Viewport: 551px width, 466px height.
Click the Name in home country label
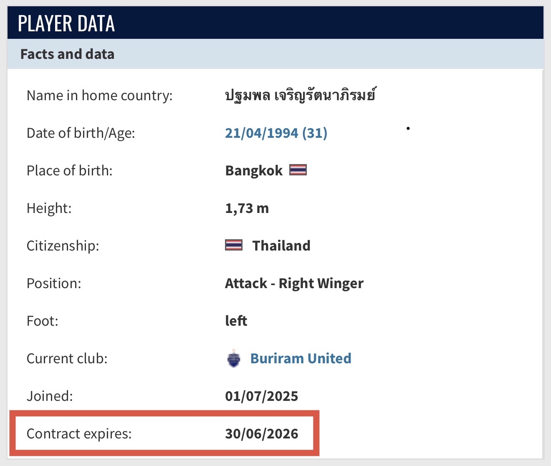(99, 96)
